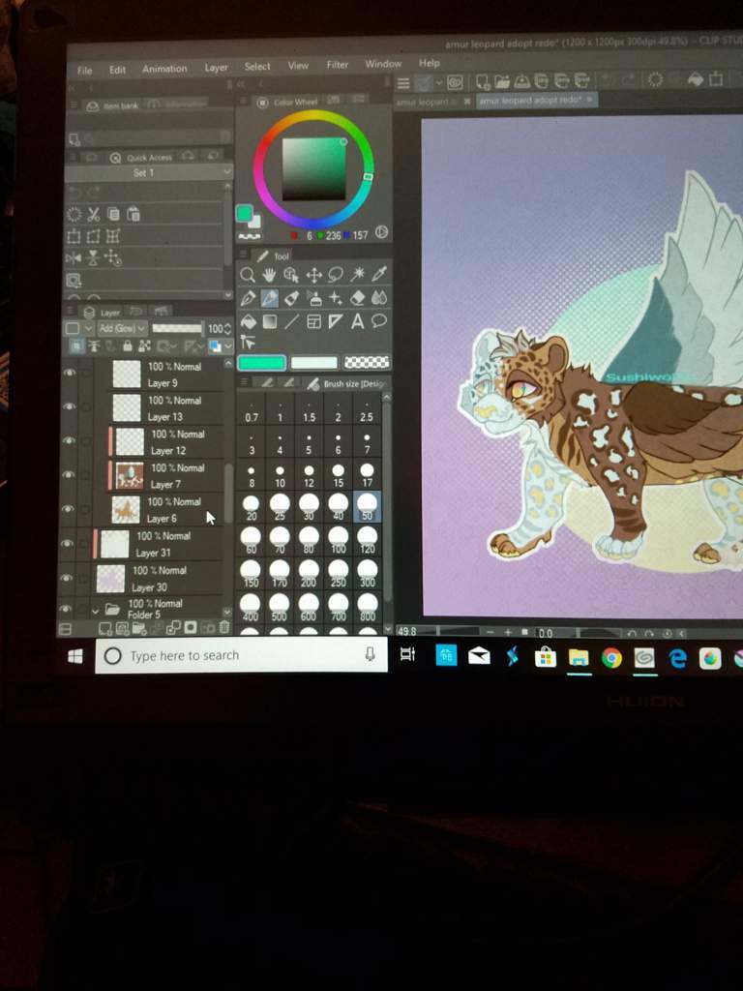Click Type here to search box
Screen dimensions: 743x991
coord(241,655)
